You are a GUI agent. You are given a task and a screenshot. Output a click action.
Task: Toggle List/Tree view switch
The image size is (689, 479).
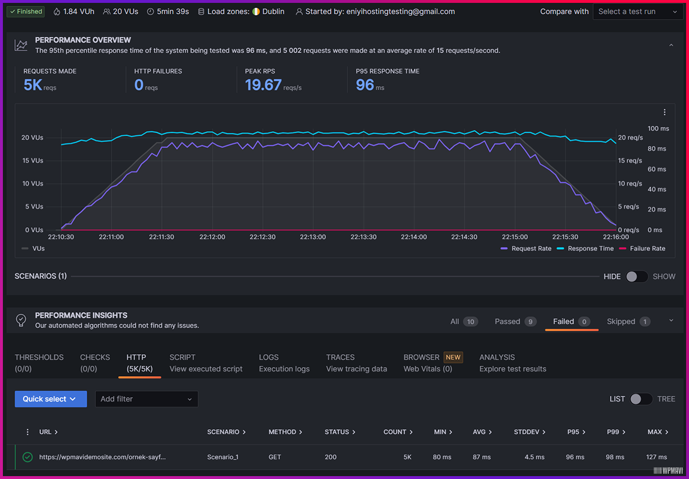[640, 399]
